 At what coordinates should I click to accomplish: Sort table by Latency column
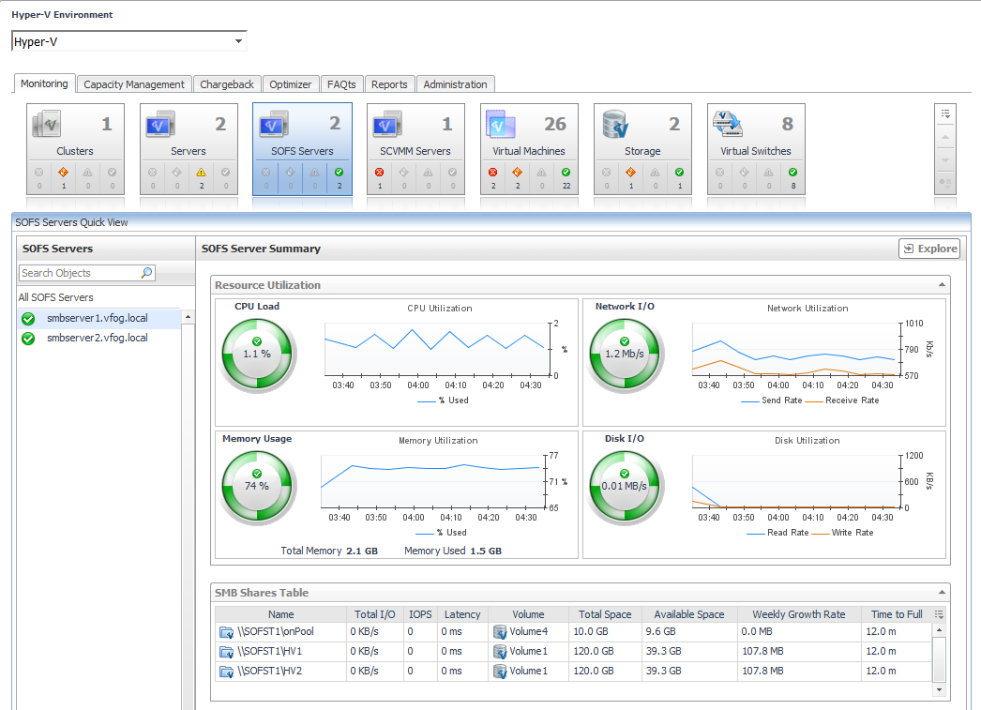[x=462, y=614]
